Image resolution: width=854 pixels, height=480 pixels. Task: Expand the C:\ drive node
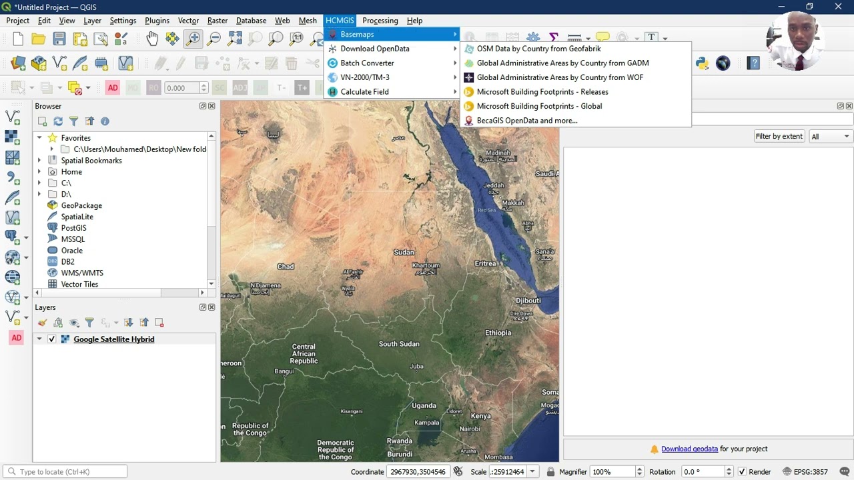pos(39,183)
